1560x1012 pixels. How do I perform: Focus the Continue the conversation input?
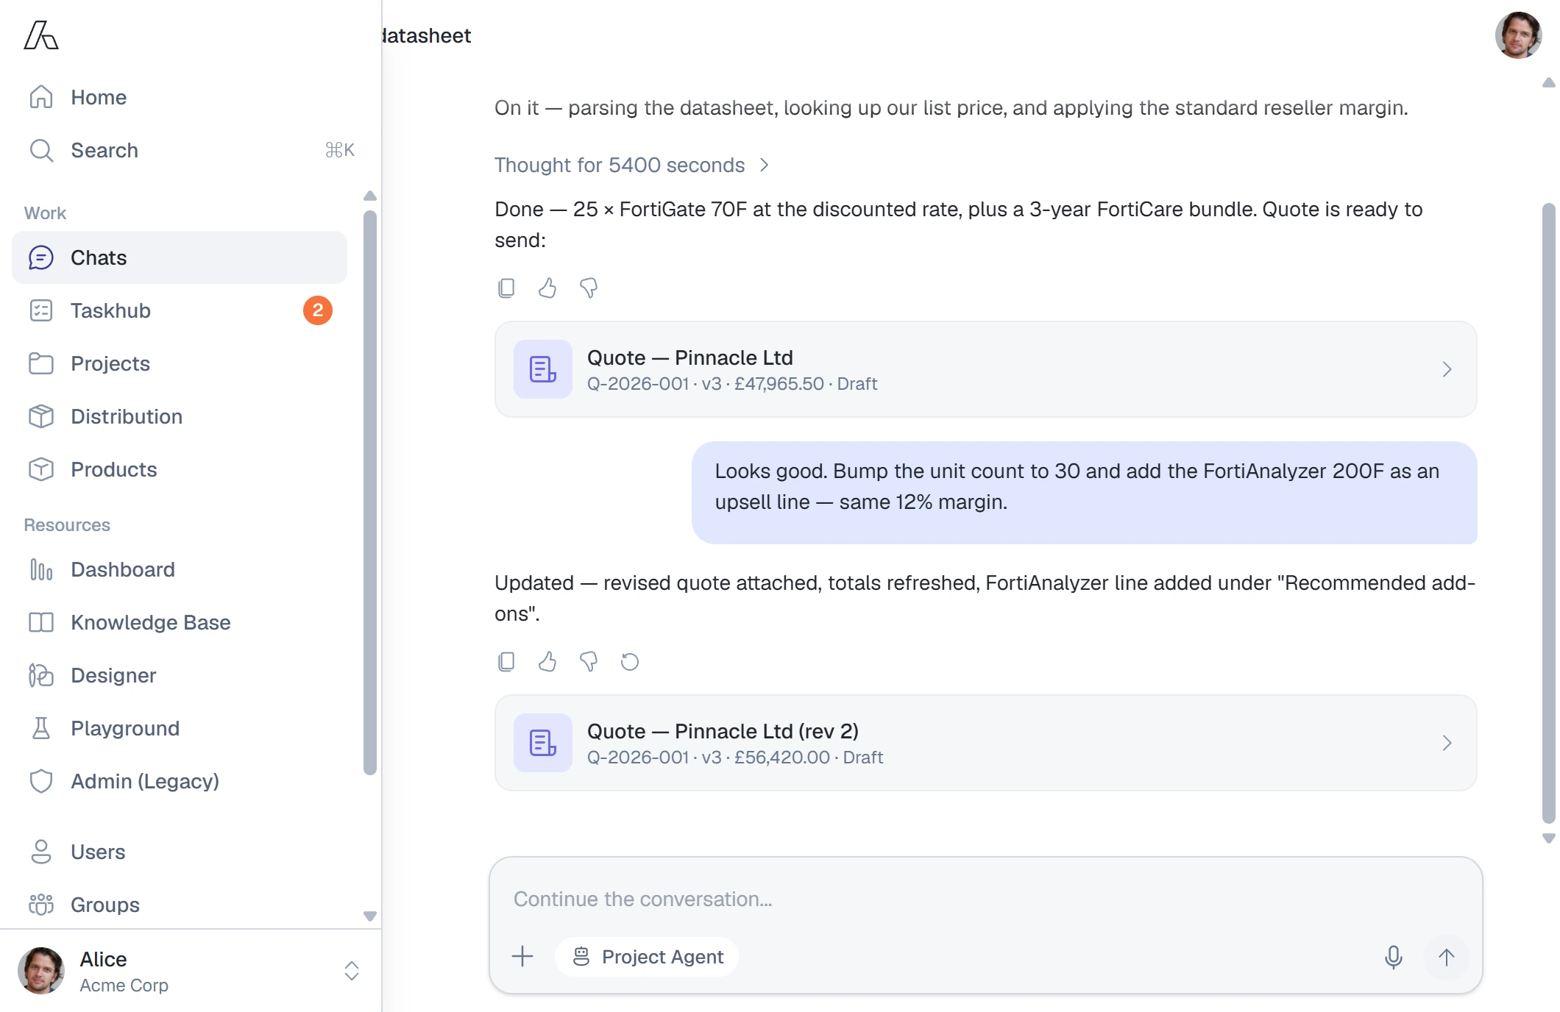[986, 899]
